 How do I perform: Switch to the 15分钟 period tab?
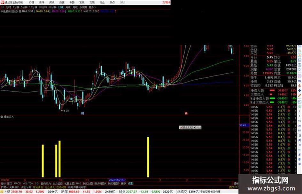(33, 7)
